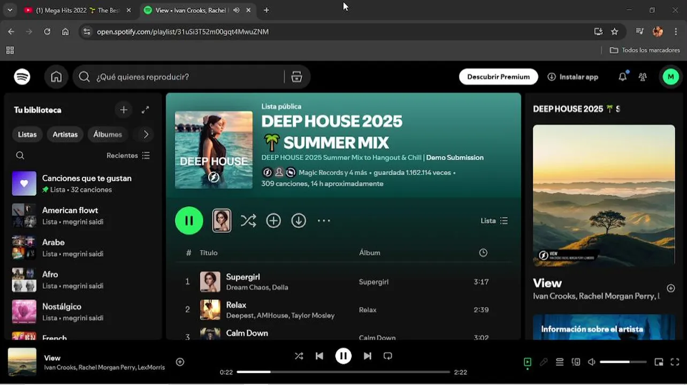This screenshot has width=687, height=385.
Task: Open Arabe playlist
Action: pos(84,248)
